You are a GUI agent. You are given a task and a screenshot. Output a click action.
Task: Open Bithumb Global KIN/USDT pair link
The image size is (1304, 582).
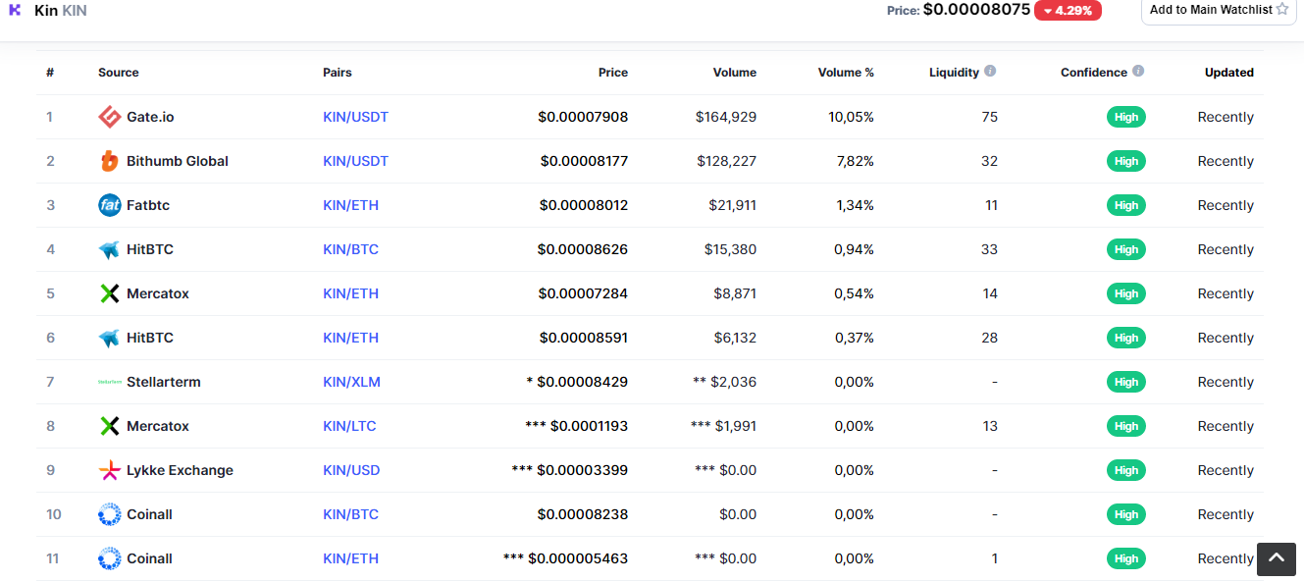[x=356, y=161]
